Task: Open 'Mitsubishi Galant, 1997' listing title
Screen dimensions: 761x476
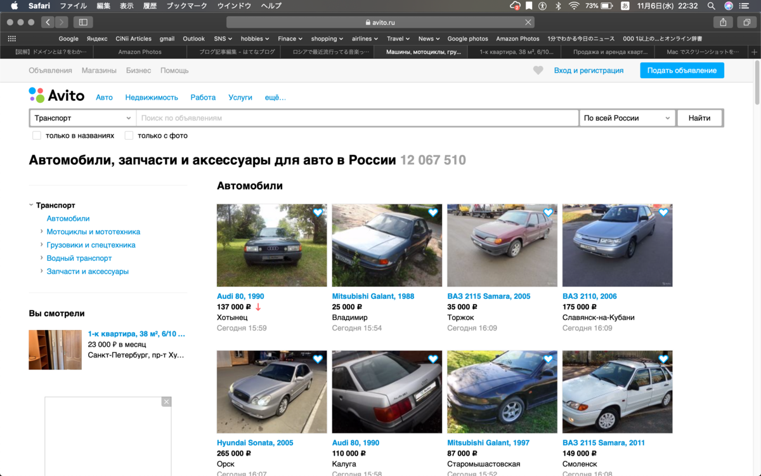Action: tap(488, 443)
